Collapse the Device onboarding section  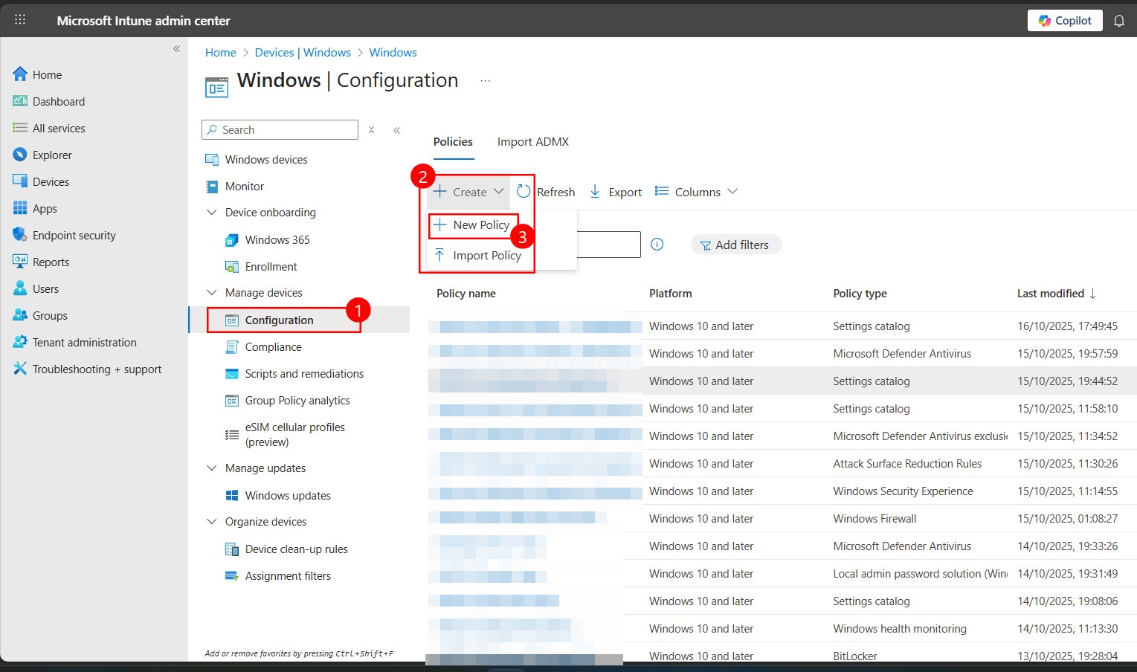(x=212, y=213)
